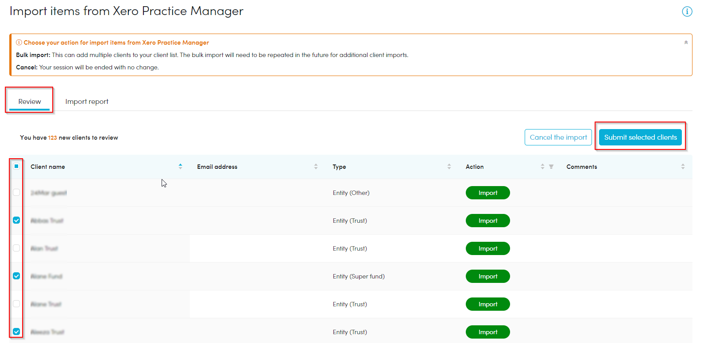Viewport: 704px width, 343px height.
Task: Collapse the orange action notice panel
Action: pyautogui.click(x=686, y=42)
